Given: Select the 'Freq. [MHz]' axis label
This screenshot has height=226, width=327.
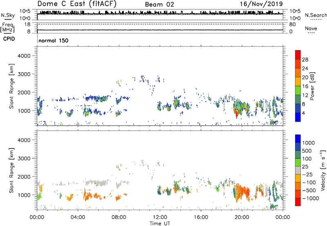Looking at the screenshot, I should click(x=8, y=27).
